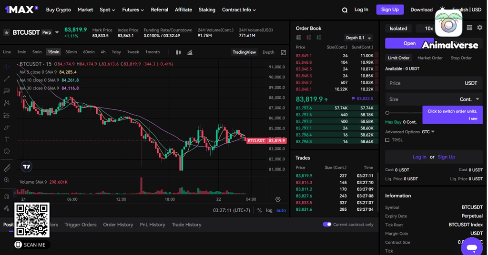Open the Cont. size unit dropdown
Image resolution: width=488 pixels, height=255 pixels.
pos(469,99)
